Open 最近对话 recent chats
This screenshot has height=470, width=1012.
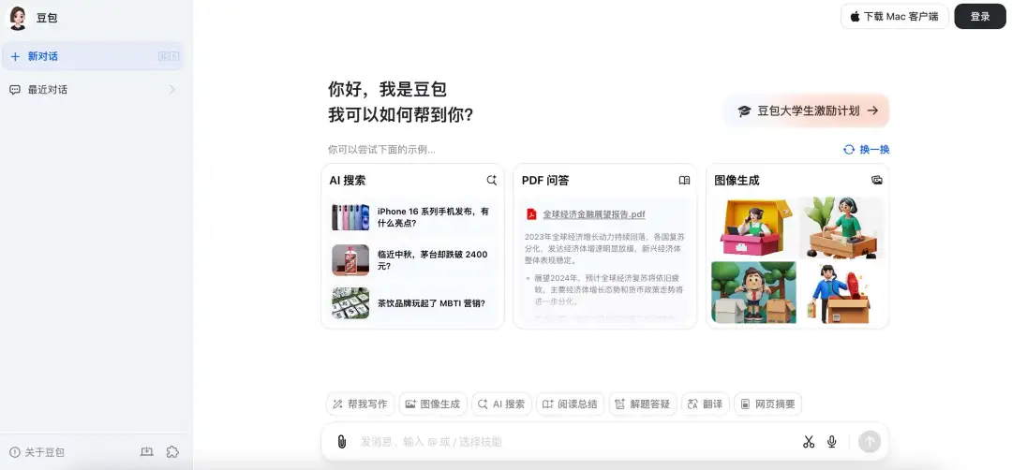pyautogui.click(x=92, y=90)
